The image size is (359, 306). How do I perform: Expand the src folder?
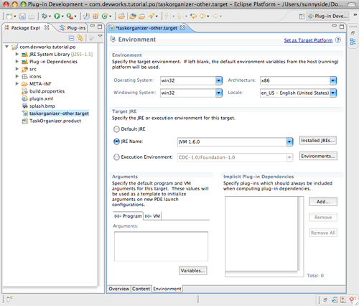[x=17, y=69]
